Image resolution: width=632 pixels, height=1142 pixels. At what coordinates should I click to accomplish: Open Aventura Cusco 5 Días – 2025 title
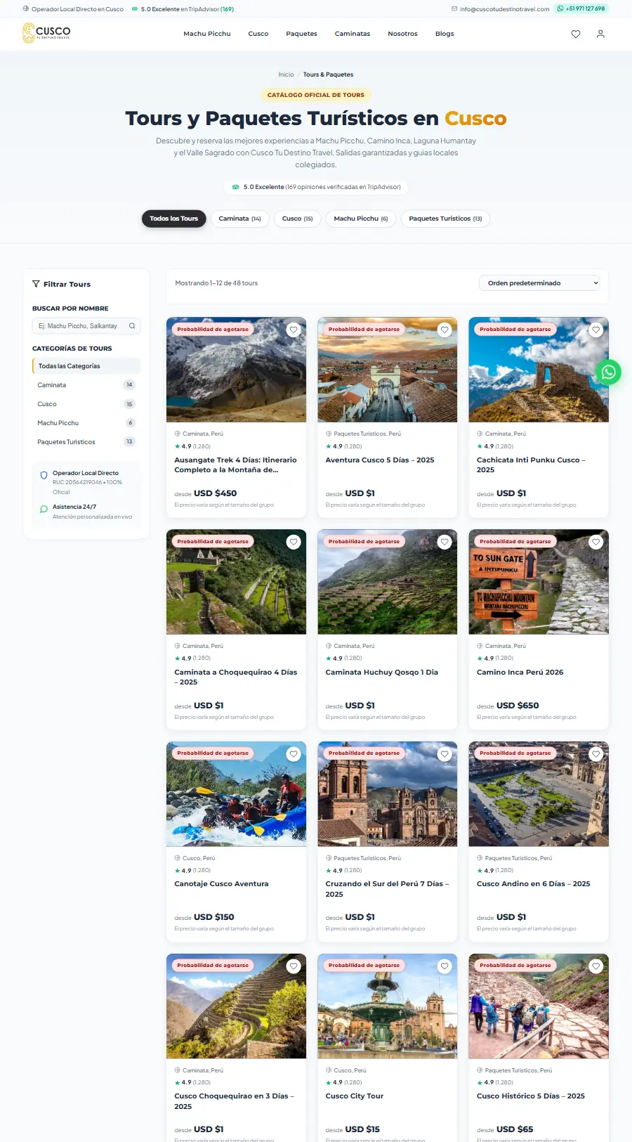(x=380, y=460)
